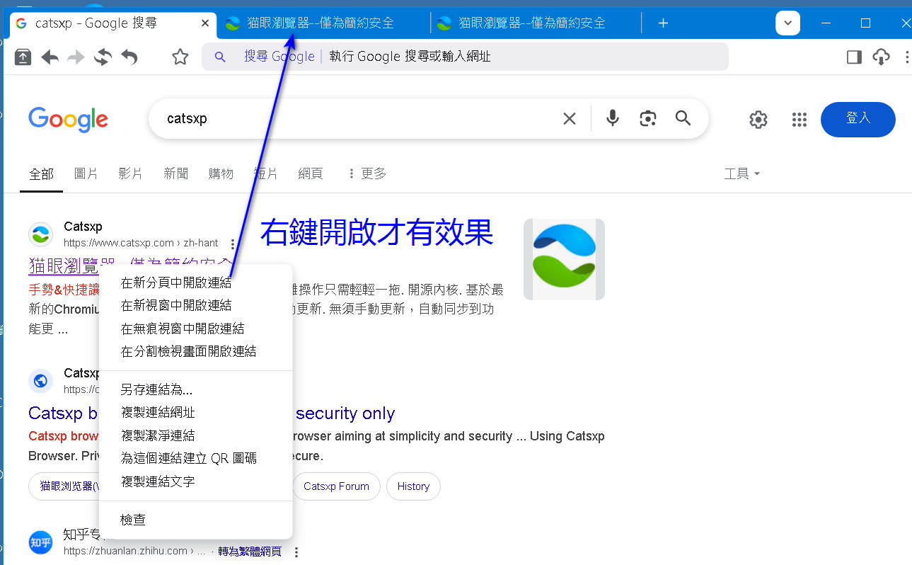
Task: Click the forward arrow button
Action: coord(76,57)
